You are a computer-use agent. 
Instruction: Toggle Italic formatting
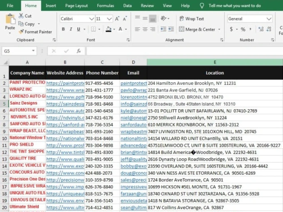[71, 29]
